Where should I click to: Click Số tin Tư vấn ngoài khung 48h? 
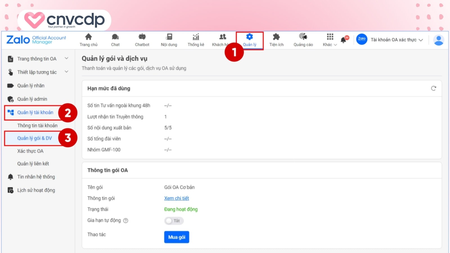[119, 105]
